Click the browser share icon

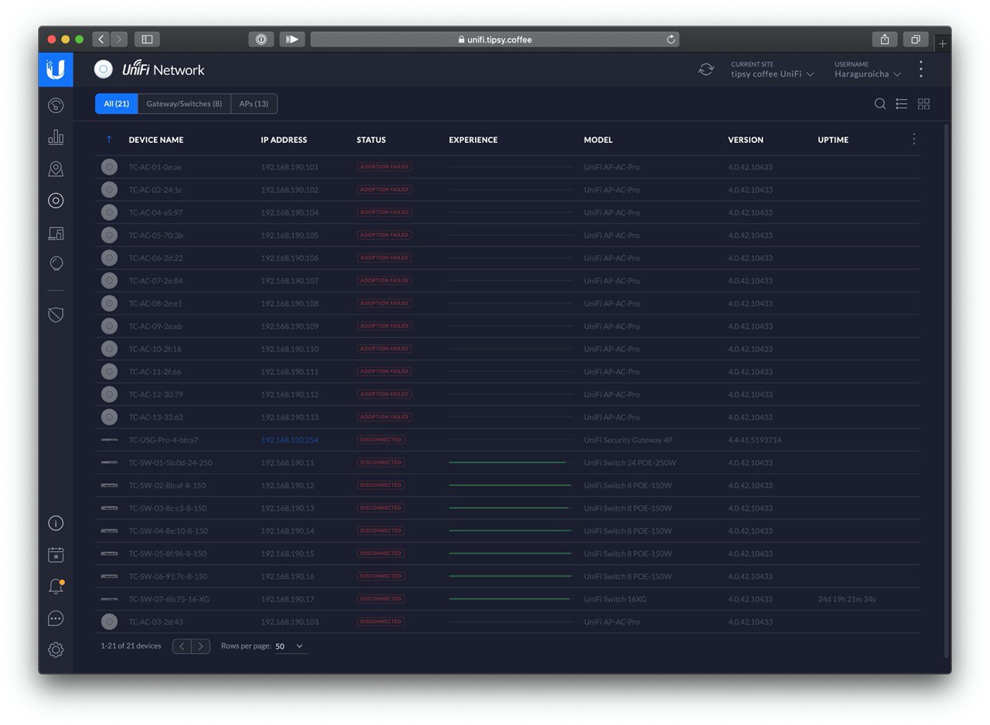[884, 39]
